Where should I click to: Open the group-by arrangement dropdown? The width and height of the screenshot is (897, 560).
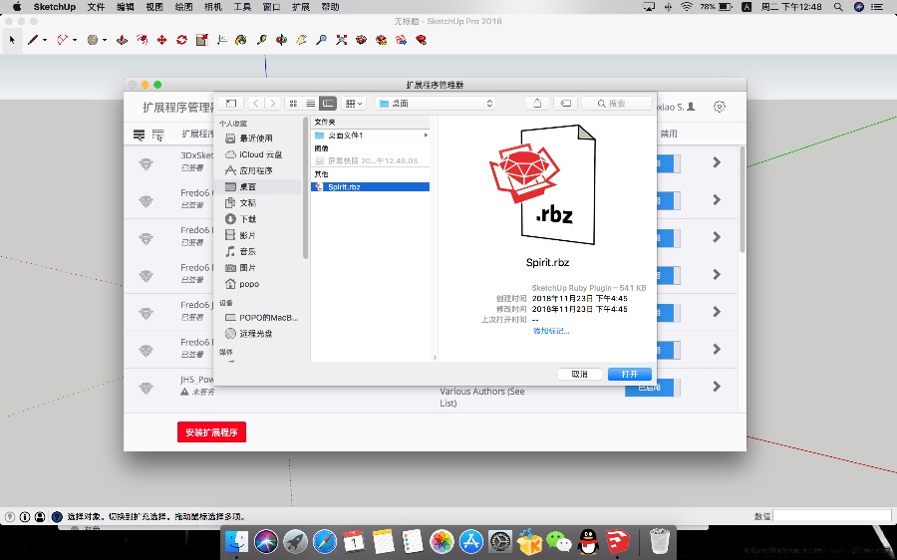(354, 103)
